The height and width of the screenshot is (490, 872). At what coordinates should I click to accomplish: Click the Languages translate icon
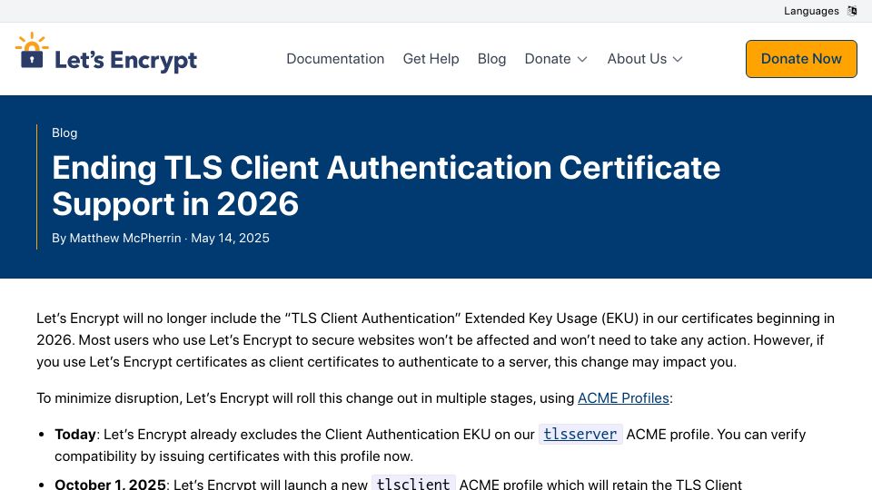851,11
